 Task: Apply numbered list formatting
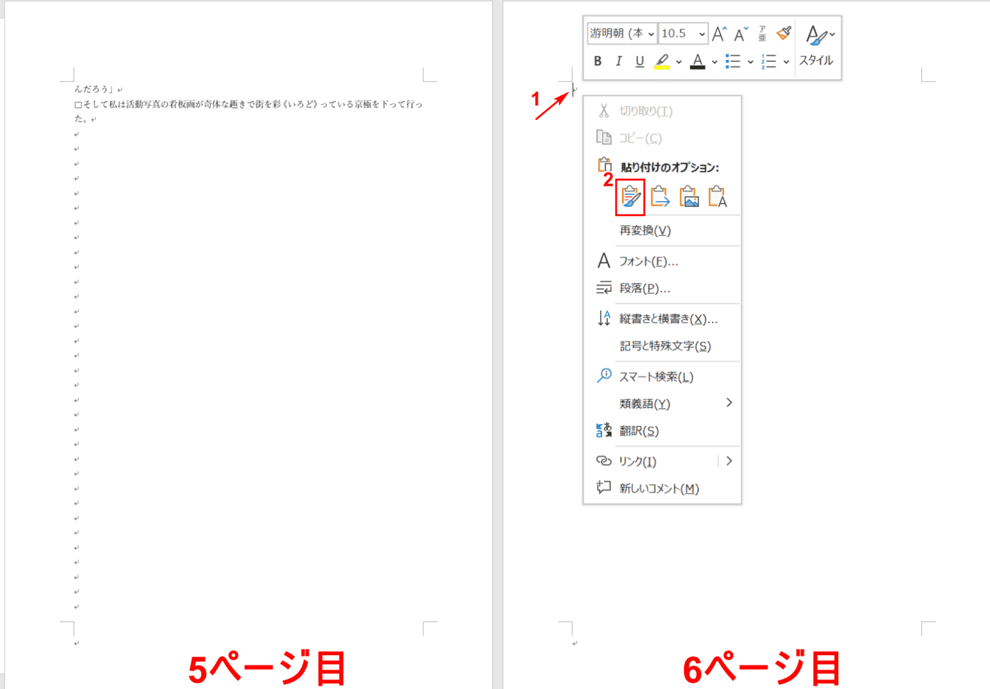[769, 61]
